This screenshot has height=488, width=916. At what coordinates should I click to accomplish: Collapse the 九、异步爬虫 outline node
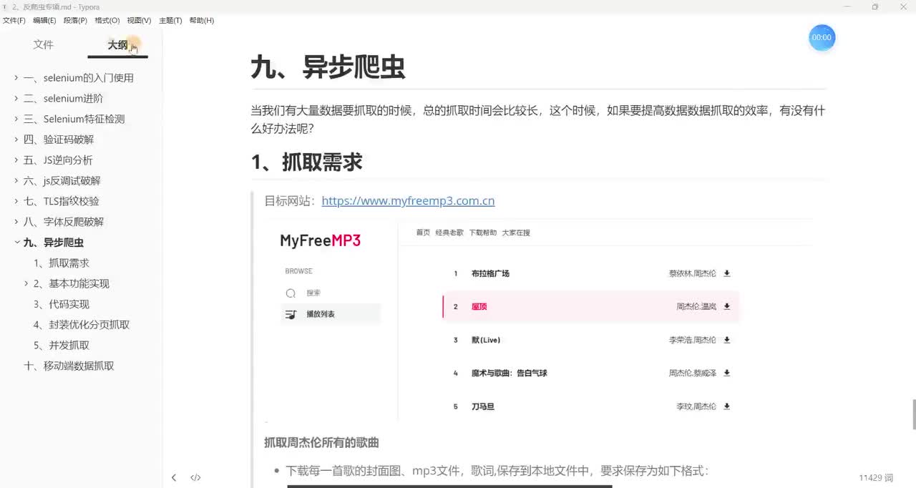(16, 243)
